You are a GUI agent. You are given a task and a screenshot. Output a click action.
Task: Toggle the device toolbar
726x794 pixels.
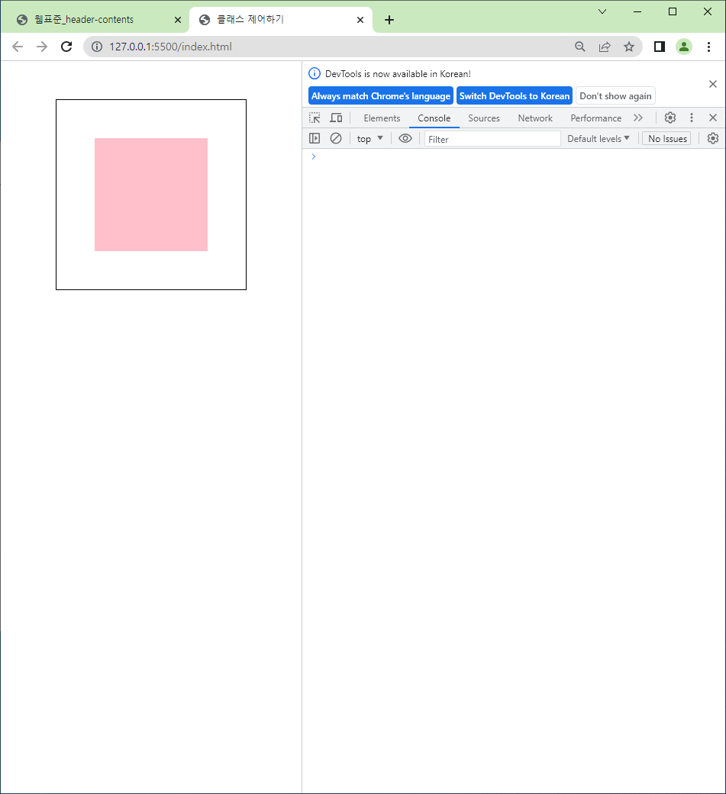click(336, 118)
